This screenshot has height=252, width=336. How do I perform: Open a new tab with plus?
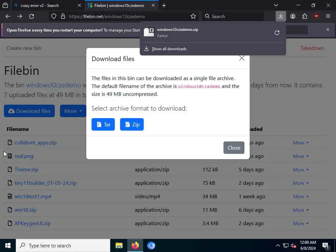(x=164, y=5)
